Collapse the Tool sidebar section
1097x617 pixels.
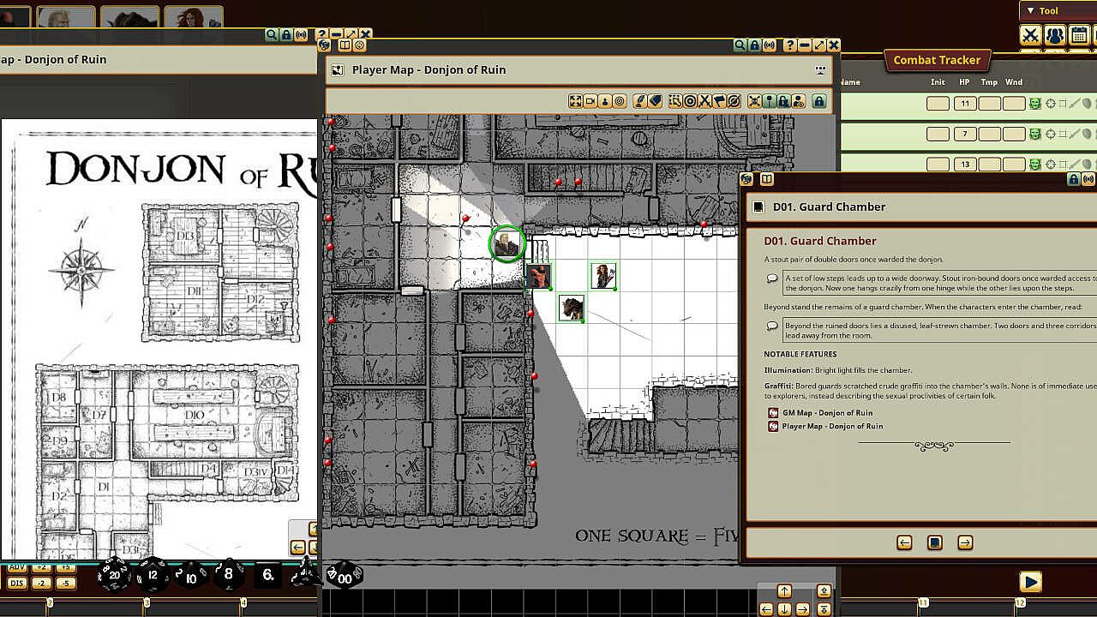pyautogui.click(x=1030, y=11)
